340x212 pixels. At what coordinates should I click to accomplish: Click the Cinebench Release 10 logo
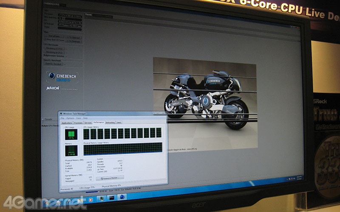pyautogui.click(x=62, y=77)
